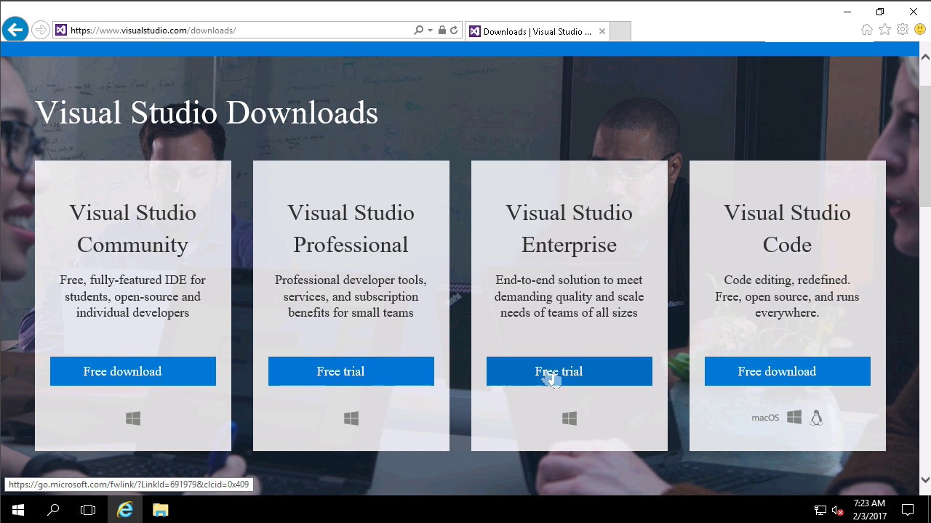Click the Visual Studio Downloads page title
Viewport: 931px width, 523px height.
coord(207,113)
